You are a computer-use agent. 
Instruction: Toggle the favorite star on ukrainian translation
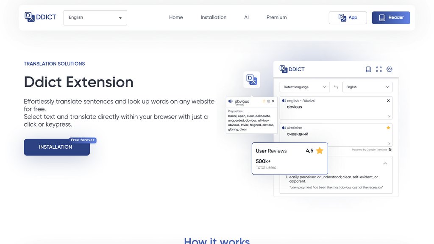[388, 128]
